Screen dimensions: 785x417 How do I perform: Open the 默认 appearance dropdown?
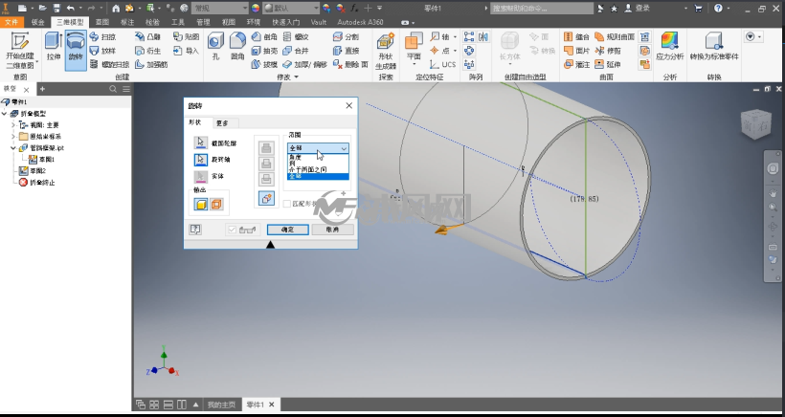pyautogui.click(x=291, y=8)
